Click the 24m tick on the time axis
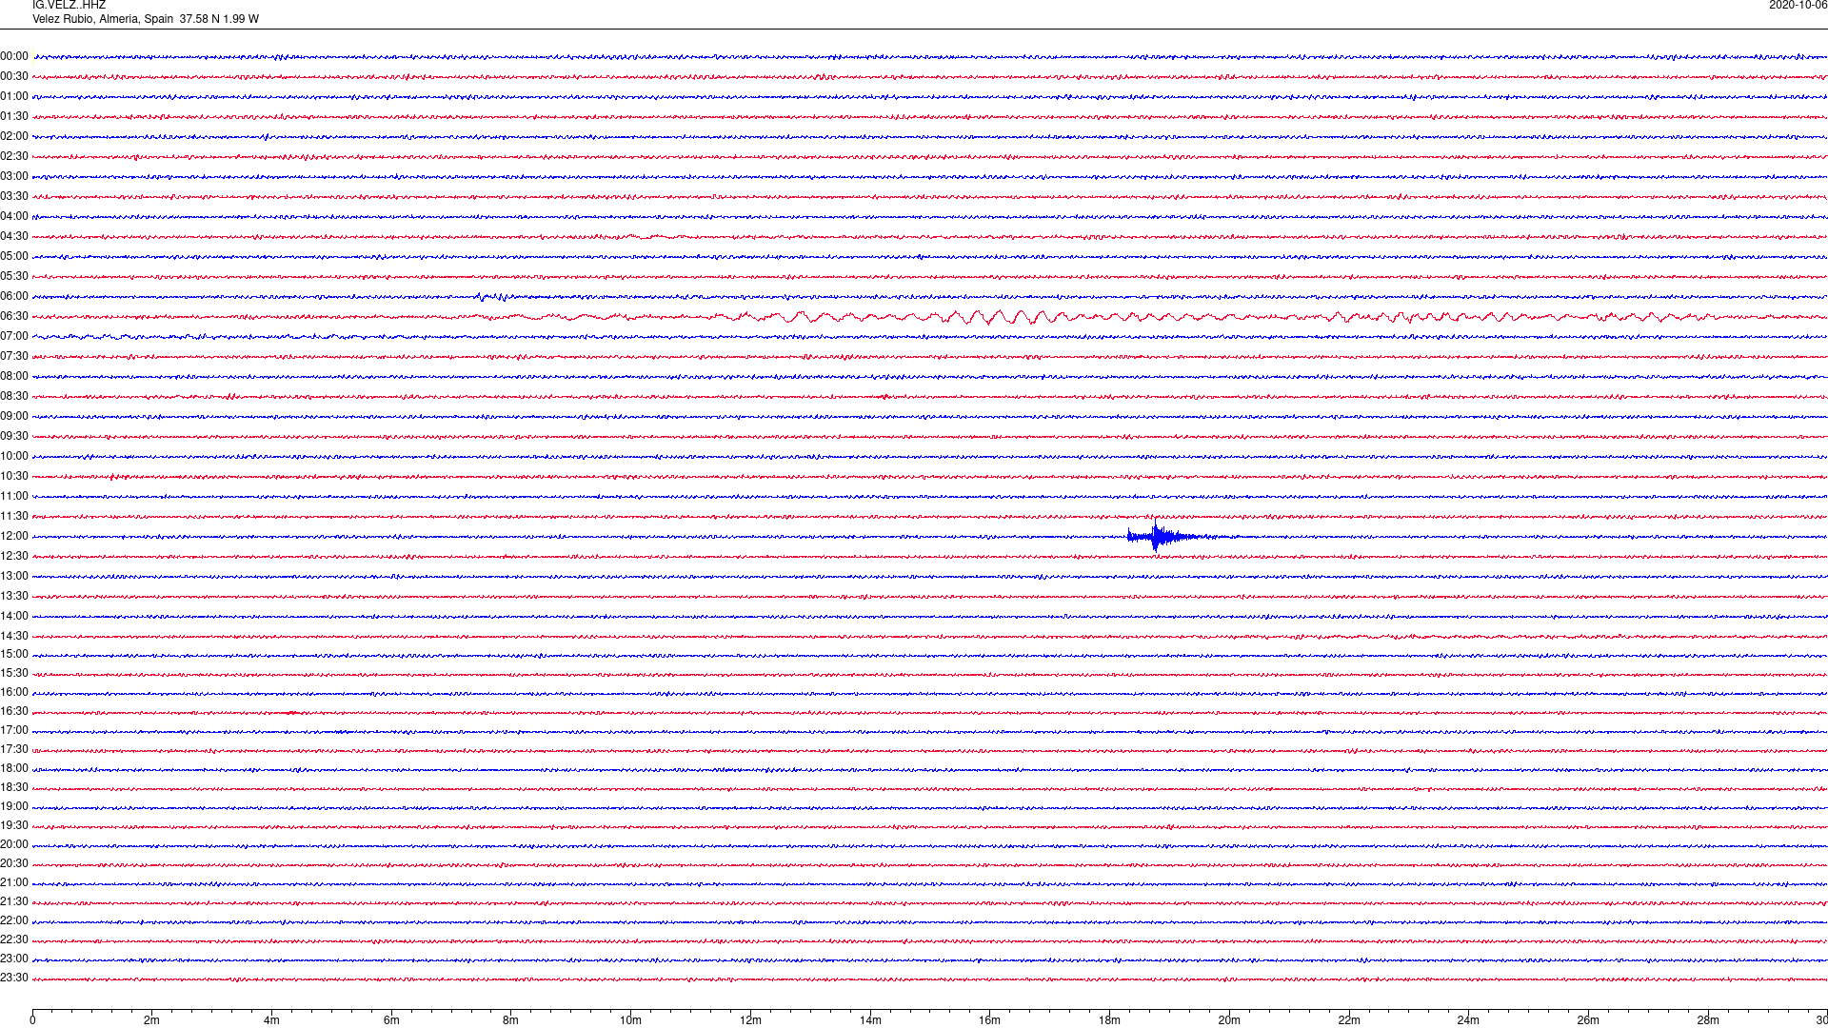This screenshot has width=1828, height=1028. (1468, 1020)
